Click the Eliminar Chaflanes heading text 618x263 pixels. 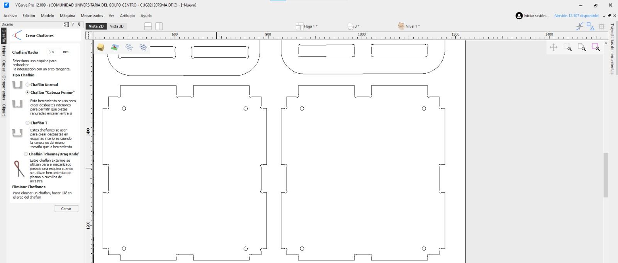29,187
